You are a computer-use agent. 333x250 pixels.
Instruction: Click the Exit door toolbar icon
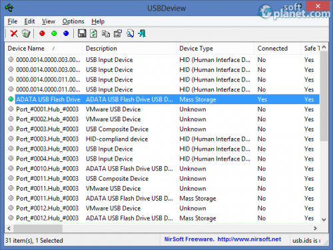(142, 33)
